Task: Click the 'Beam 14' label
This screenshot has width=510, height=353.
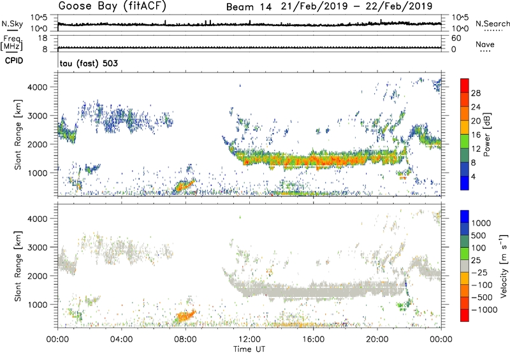Action: tap(249, 7)
